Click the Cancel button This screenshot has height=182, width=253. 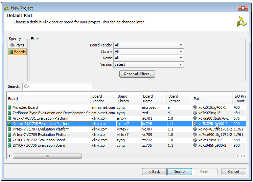click(x=234, y=171)
